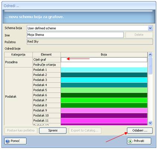Pick the Podatak 11 magenta swatch

click(104, 121)
